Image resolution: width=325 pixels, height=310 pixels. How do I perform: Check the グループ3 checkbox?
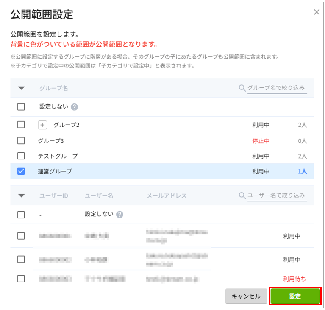pos(21,140)
